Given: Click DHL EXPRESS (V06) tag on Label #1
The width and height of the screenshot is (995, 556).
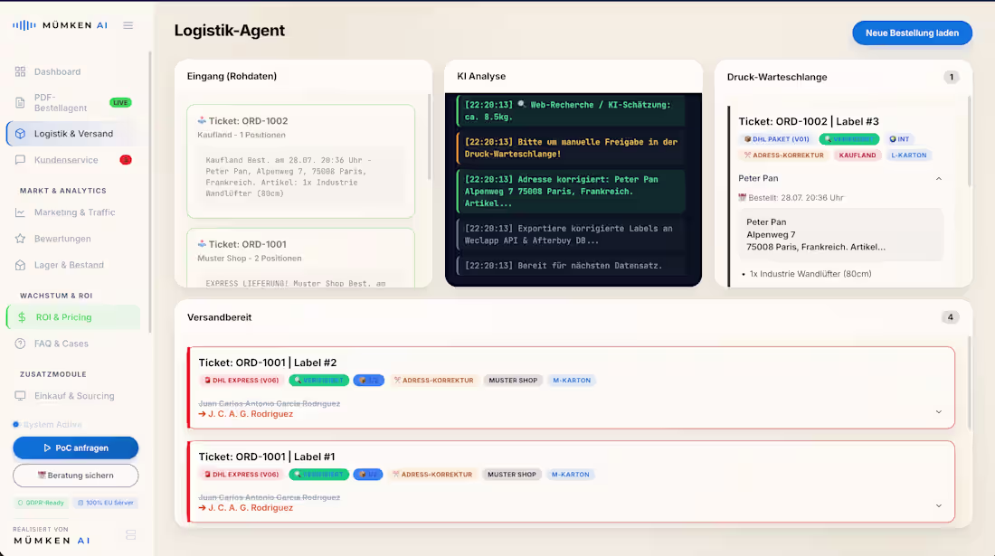Looking at the screenshot, I should (242, 475).
